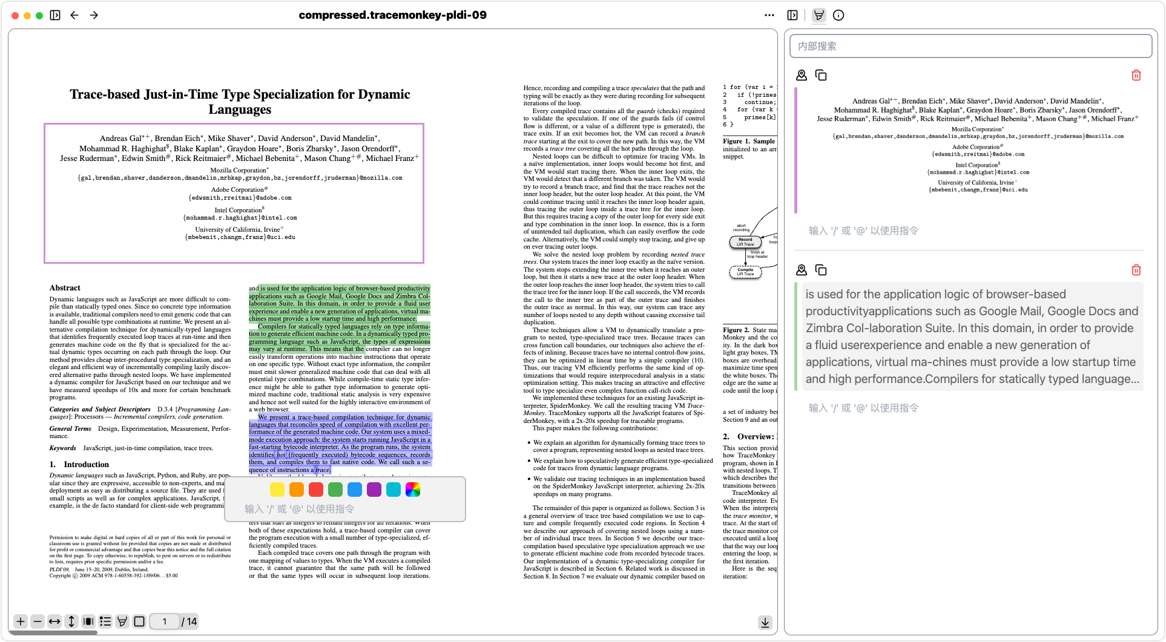Locate the Google Mail highlight in document
1166x642 pixels.
[x=802, y=270]
